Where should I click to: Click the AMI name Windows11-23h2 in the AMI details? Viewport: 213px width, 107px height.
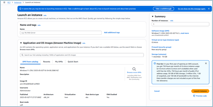pos(39,70)
